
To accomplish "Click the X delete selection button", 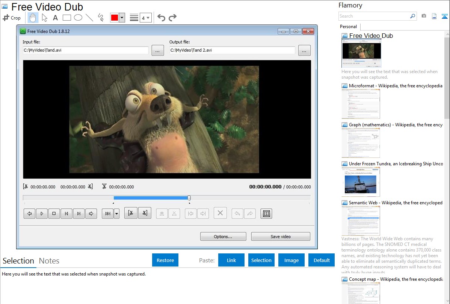I will tap(220, 213).
